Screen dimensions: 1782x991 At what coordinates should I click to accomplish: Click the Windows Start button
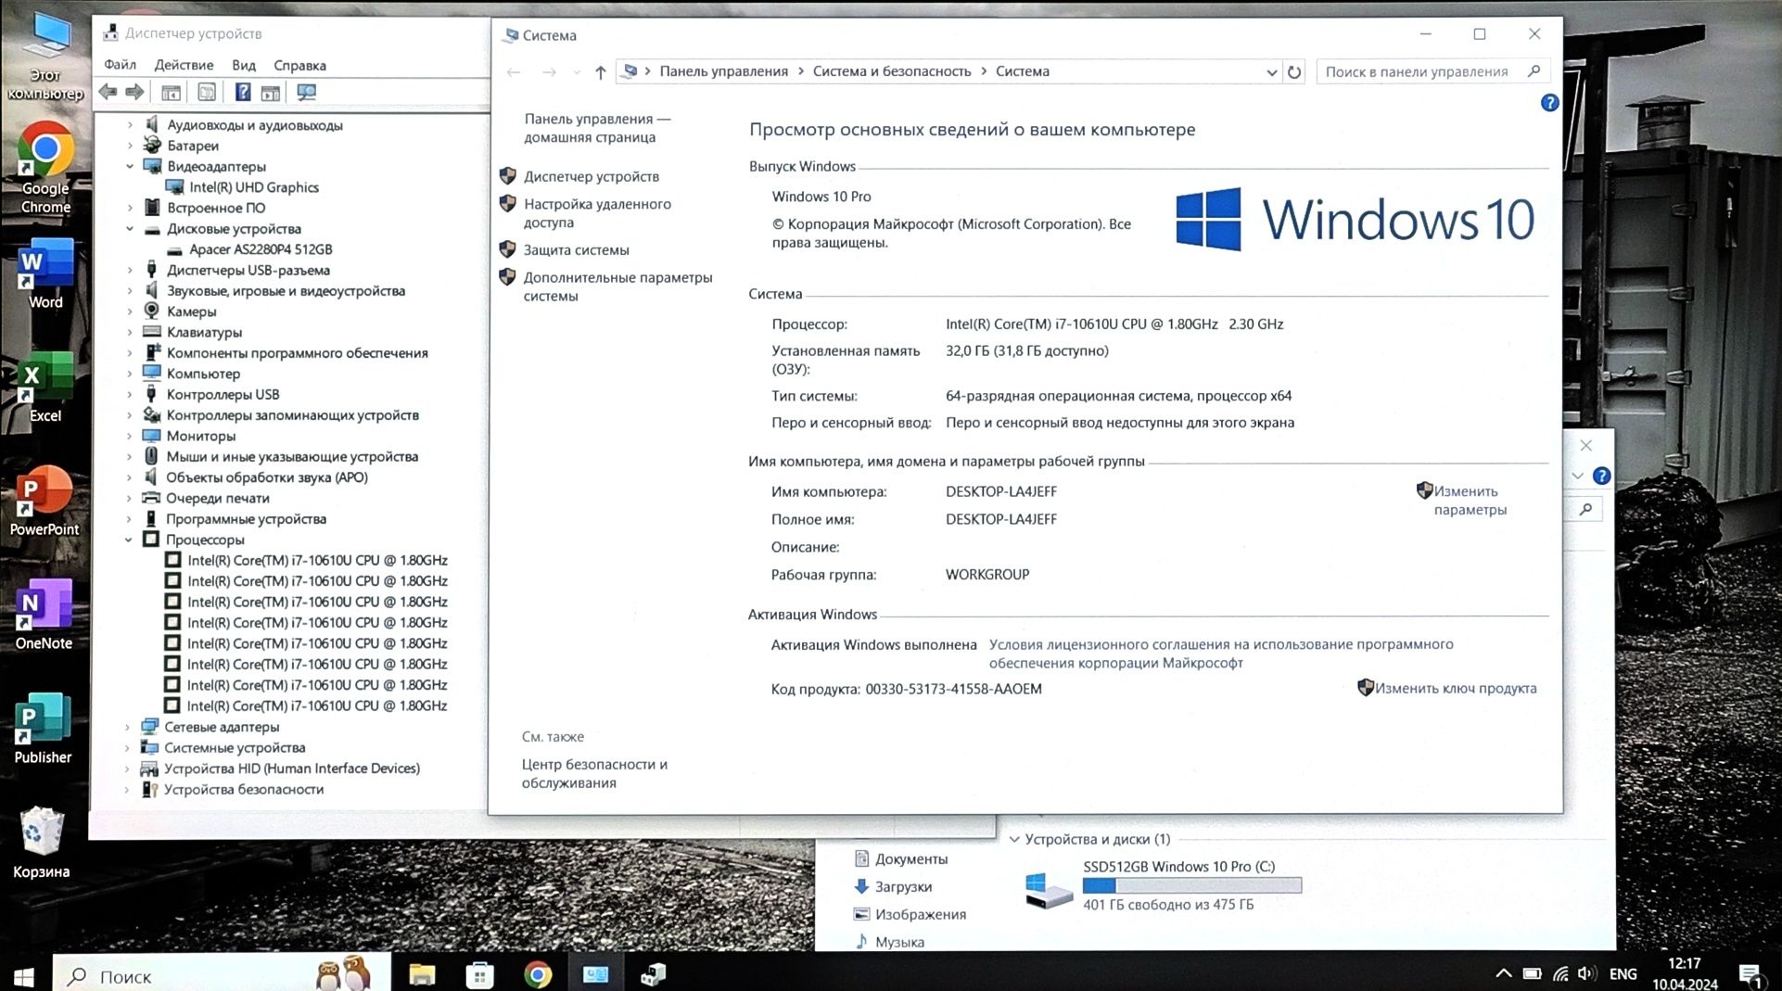25,976
